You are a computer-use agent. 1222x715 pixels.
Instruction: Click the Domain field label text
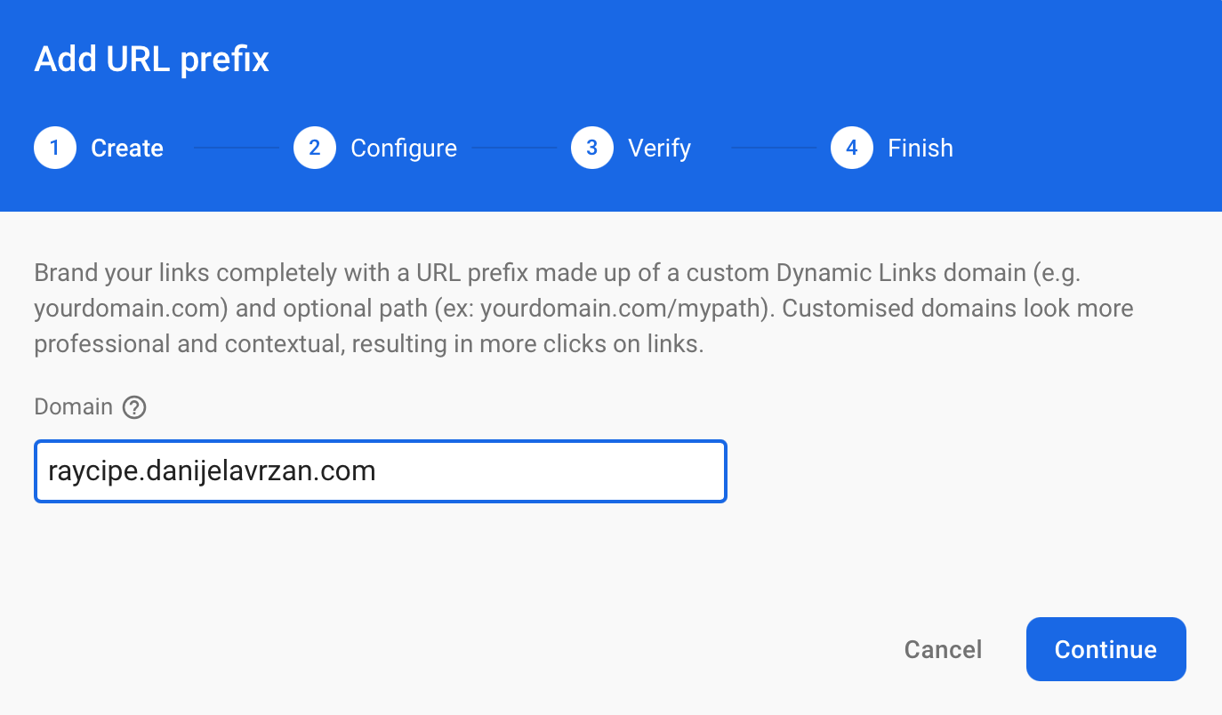tap(74, 406)
